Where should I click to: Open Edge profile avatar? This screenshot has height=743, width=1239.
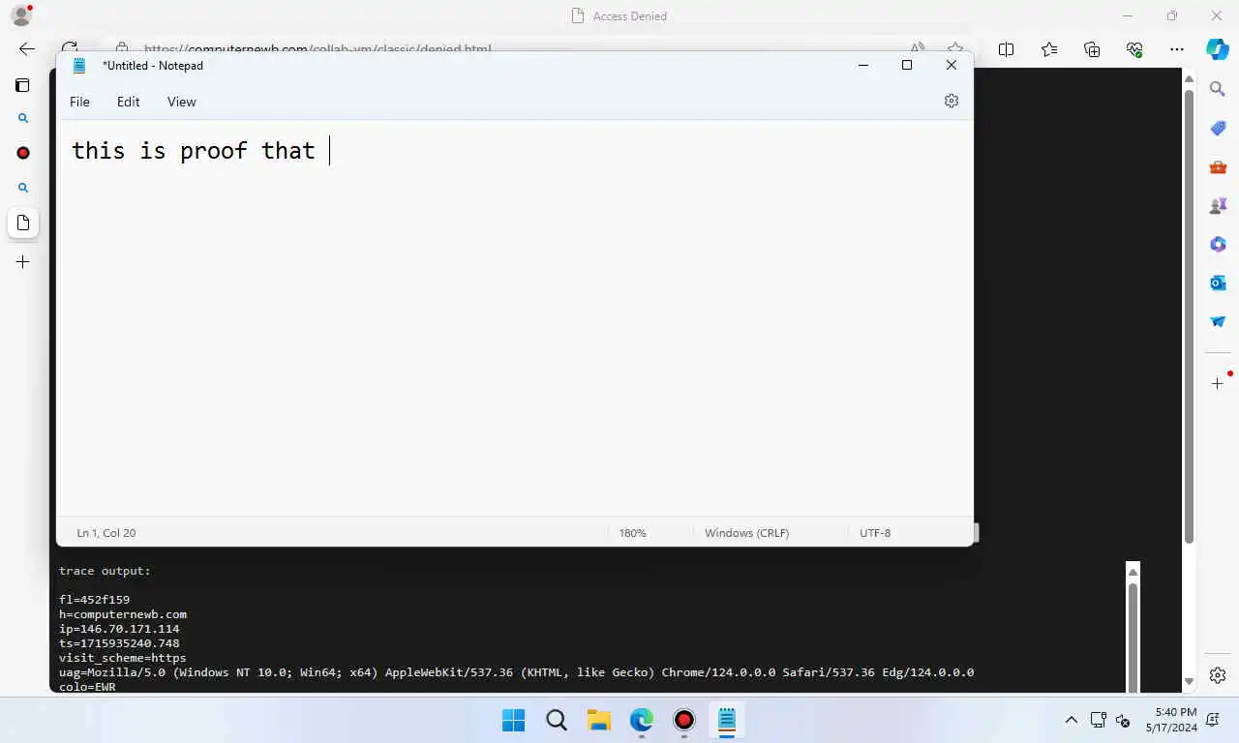[x=20, y=15]
